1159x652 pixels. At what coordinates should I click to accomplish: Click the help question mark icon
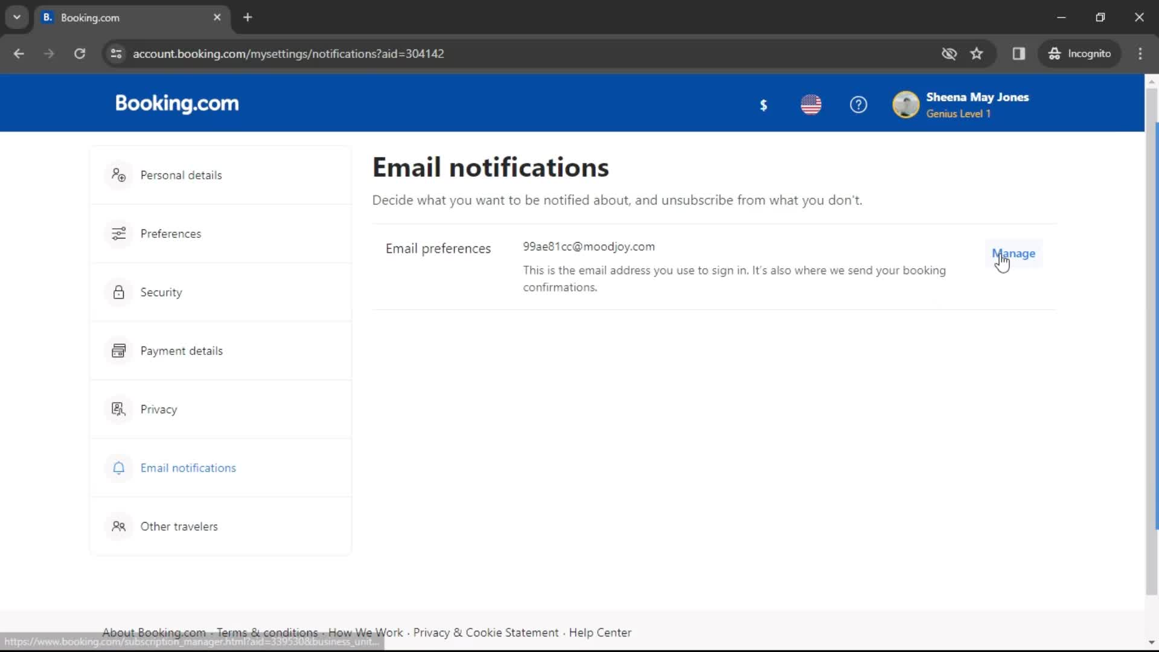(x=857, y=104)
